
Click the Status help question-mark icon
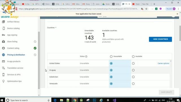point(86,56)
